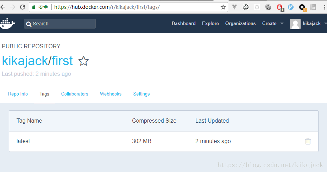Screen dimensions: 327x172
Task: Click the 2 minutes ago table cell
Action: (x=213, y=141)
